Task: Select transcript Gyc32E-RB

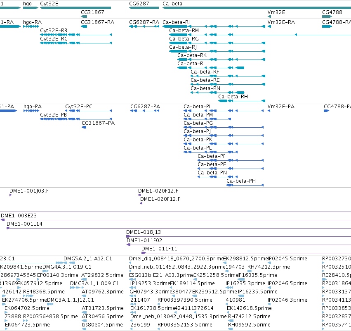Action: (x=54, y=31)
